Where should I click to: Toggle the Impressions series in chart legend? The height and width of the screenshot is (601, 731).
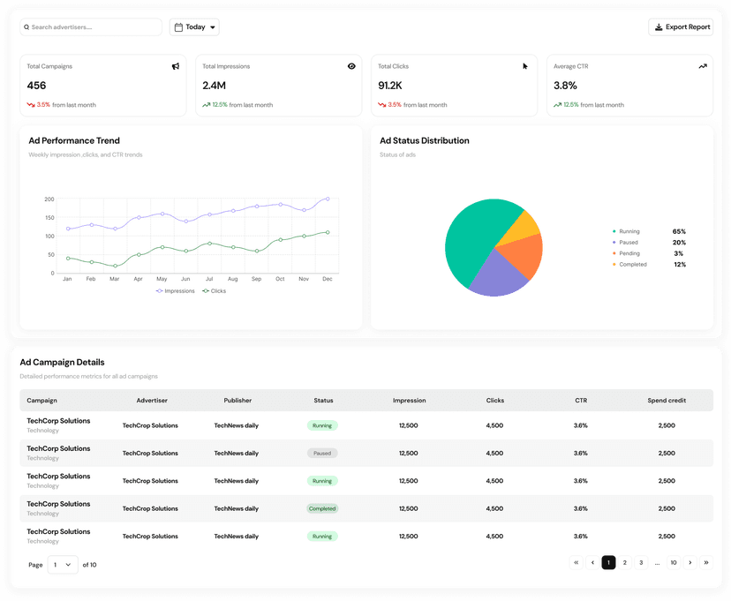176,290
